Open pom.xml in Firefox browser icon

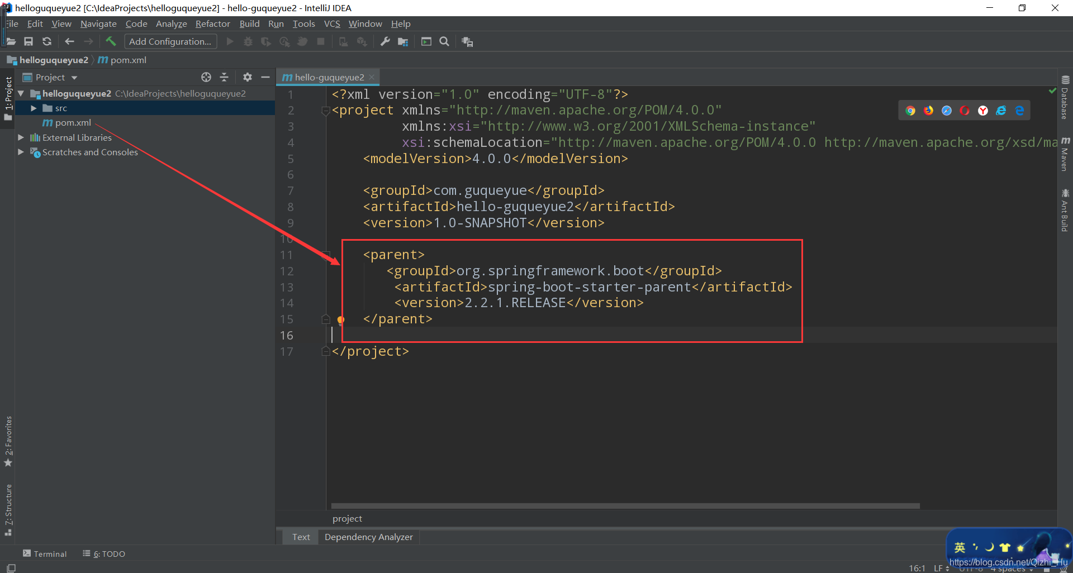(x=929, y=111)
